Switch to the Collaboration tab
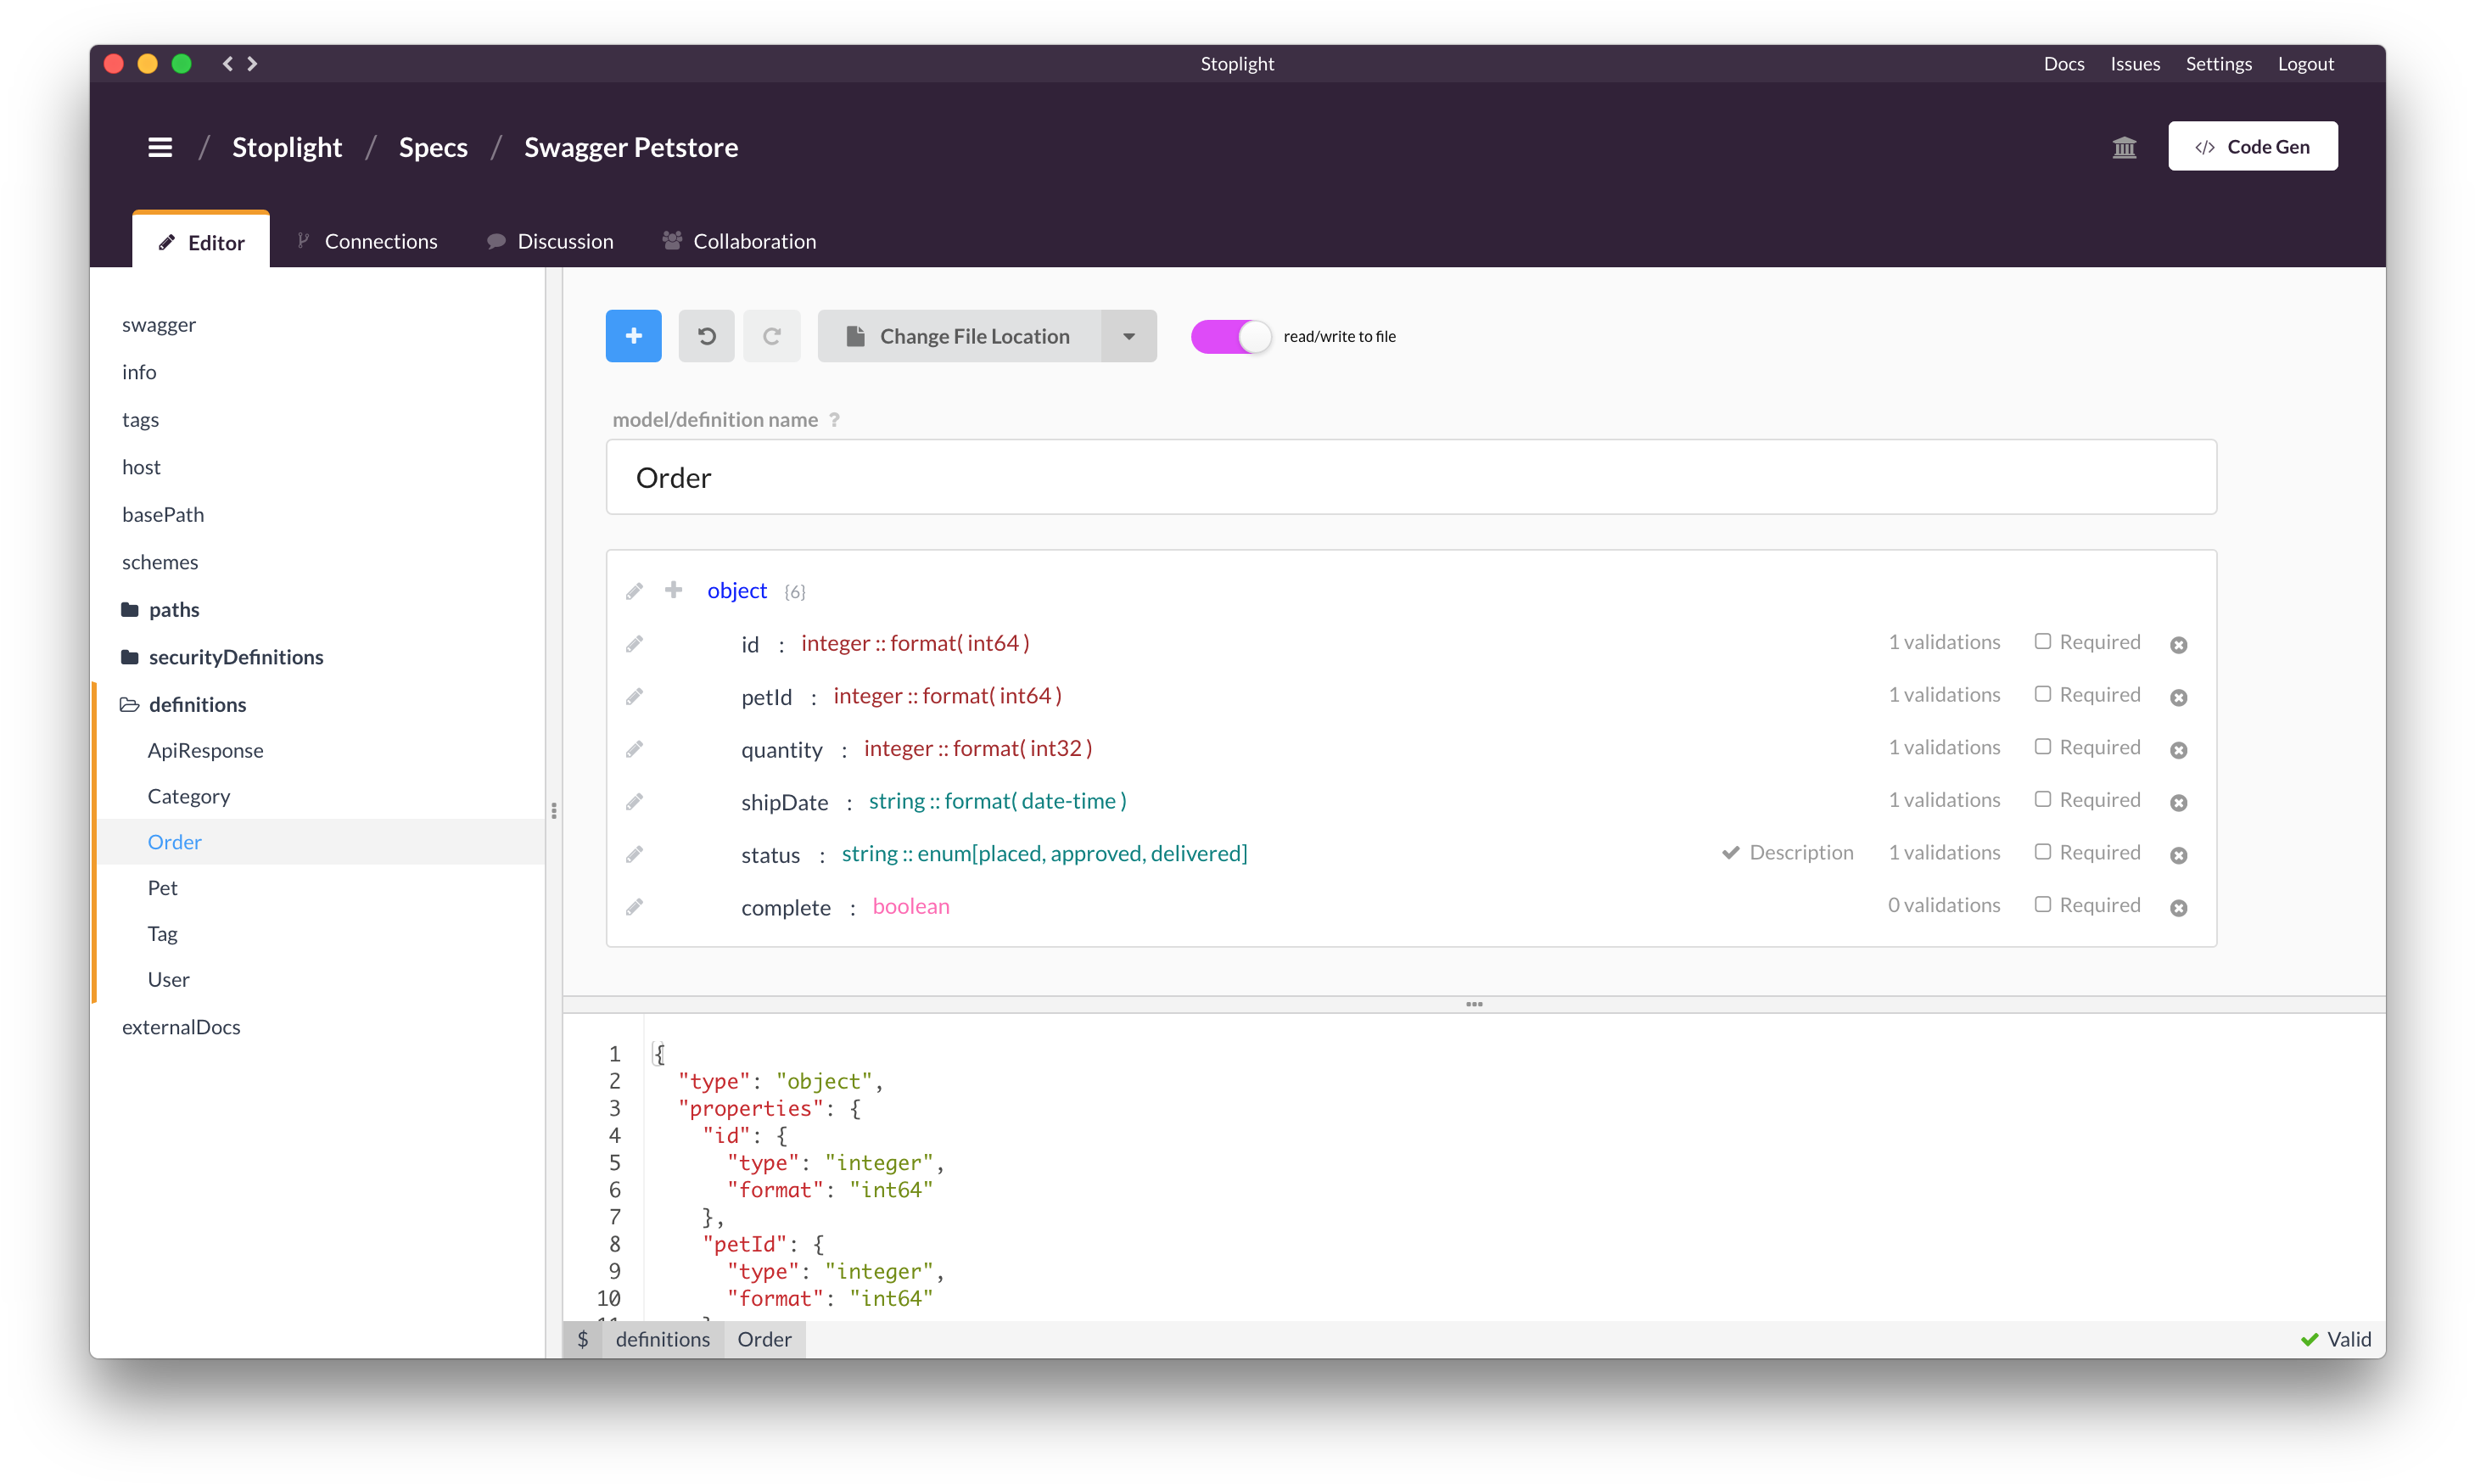Screen dimensions: 2475x1484 [x=739, y=241]
